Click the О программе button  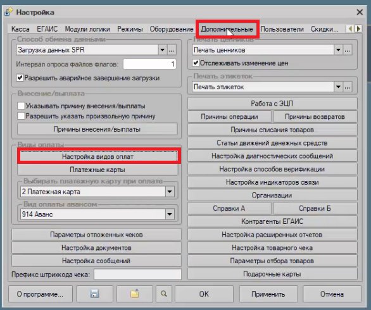(x=41, y=294)
